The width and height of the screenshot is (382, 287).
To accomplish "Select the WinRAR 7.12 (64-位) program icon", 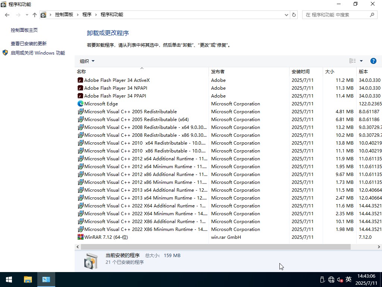I will pos(81,237).
